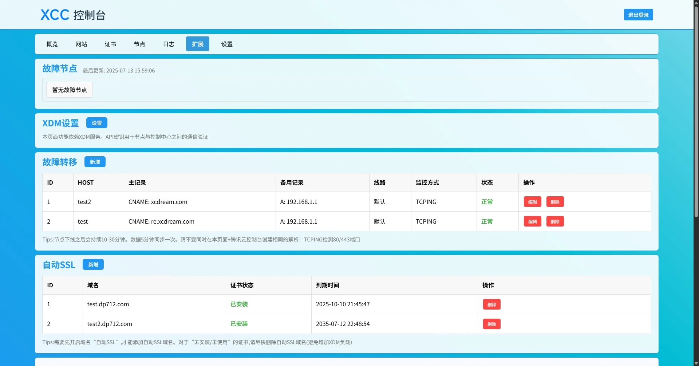Viewport: 699px width, 366px height.
Task: Open the 日志 logs tab
Action: (169, 44)
